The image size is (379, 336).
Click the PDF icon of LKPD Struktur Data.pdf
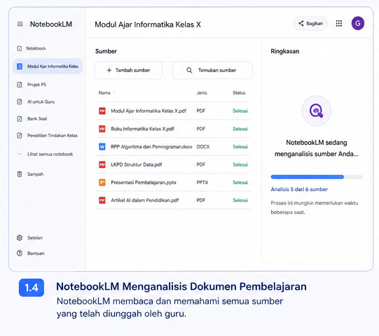point(102,164)
